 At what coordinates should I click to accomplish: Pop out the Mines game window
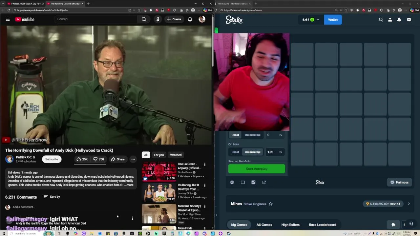click(264, 182)
